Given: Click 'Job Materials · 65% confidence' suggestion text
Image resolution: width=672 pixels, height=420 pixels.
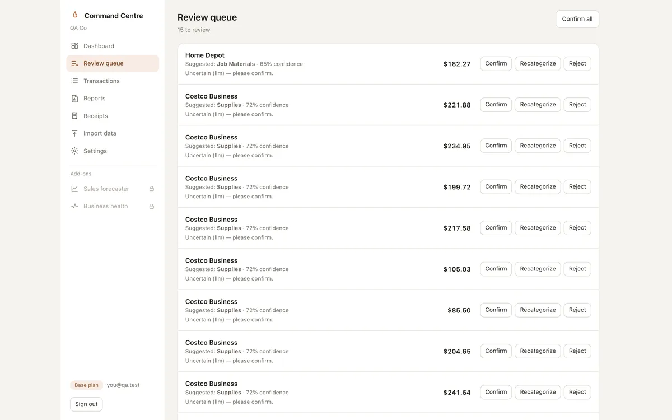Looking at the screenshot, I should [260, 64].
